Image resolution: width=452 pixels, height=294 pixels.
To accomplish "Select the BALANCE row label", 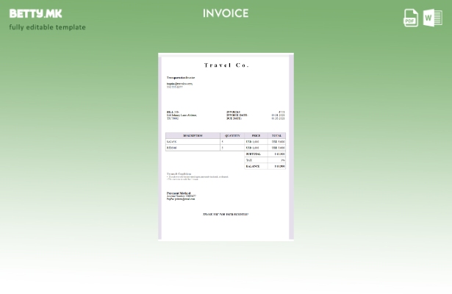I will [253, 166].
